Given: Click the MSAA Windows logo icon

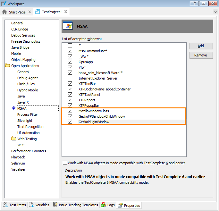Looking at the screenshot, I should [x=68, y=26].
